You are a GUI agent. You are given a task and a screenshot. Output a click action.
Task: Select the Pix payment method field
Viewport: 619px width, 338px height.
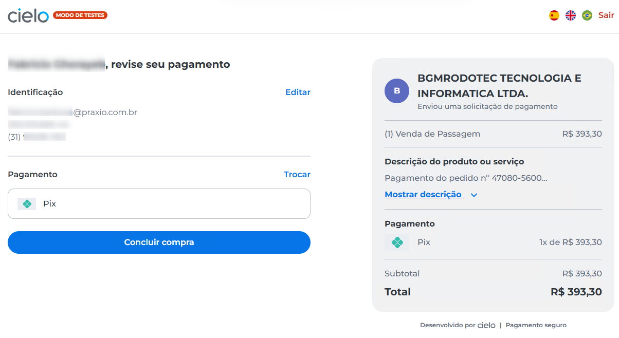click(159, 204)
